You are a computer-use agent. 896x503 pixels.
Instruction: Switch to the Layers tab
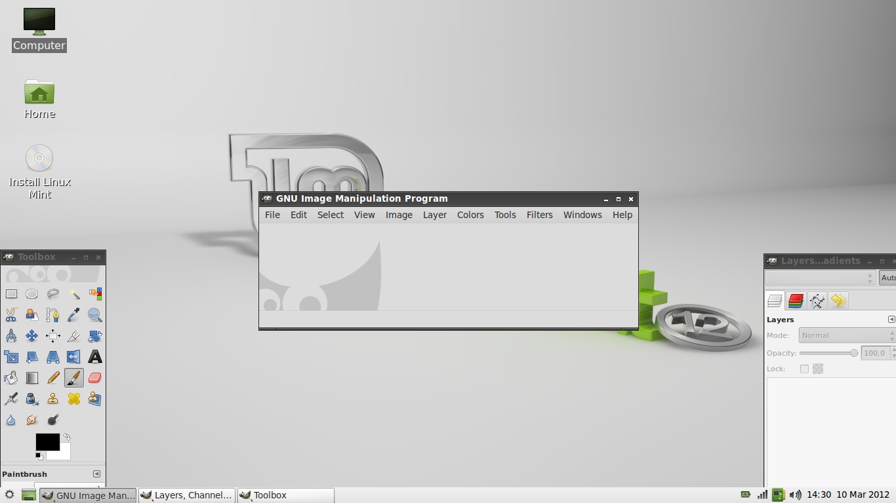pyautogui.click(x=775, y=301)
